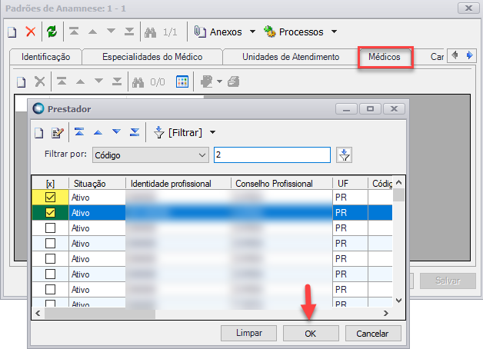The image size is (483, 349).
Task: Click the [Filtrar] toolbar button
Action: click(178, 133)
